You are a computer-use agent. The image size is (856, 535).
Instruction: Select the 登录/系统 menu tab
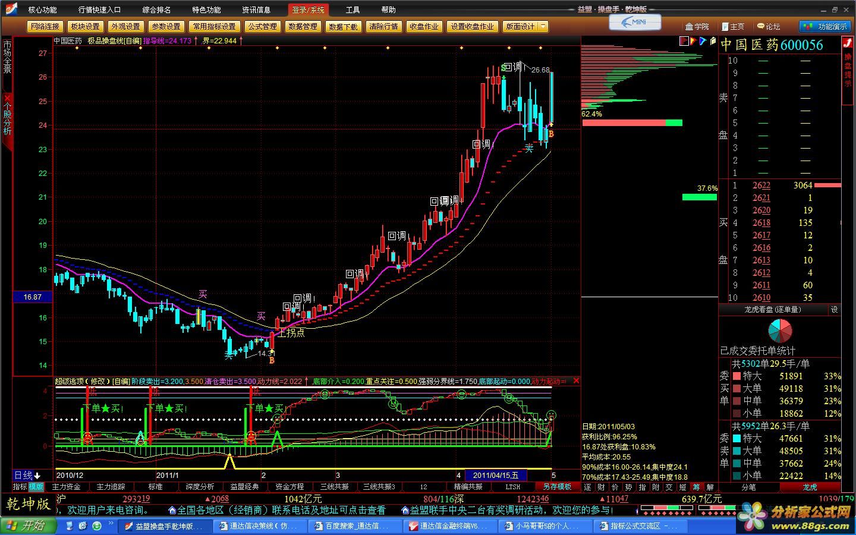(308, 10)
